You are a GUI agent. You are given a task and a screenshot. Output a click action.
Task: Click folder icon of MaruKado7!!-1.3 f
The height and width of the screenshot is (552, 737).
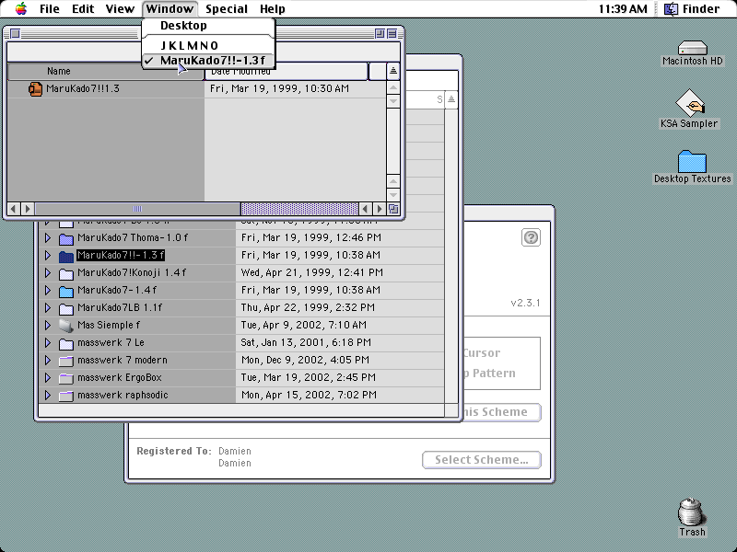coord(66,256)
